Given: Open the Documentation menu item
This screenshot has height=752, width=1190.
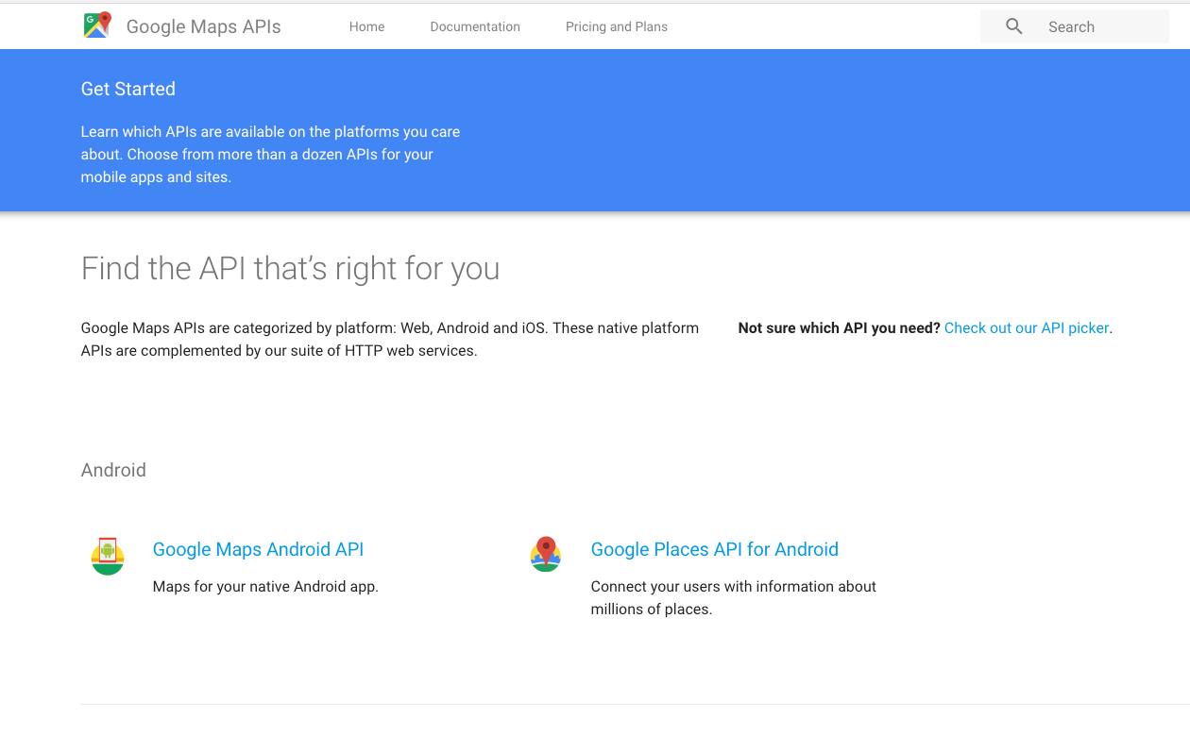Looking at the screenshot, I should 475,26.
